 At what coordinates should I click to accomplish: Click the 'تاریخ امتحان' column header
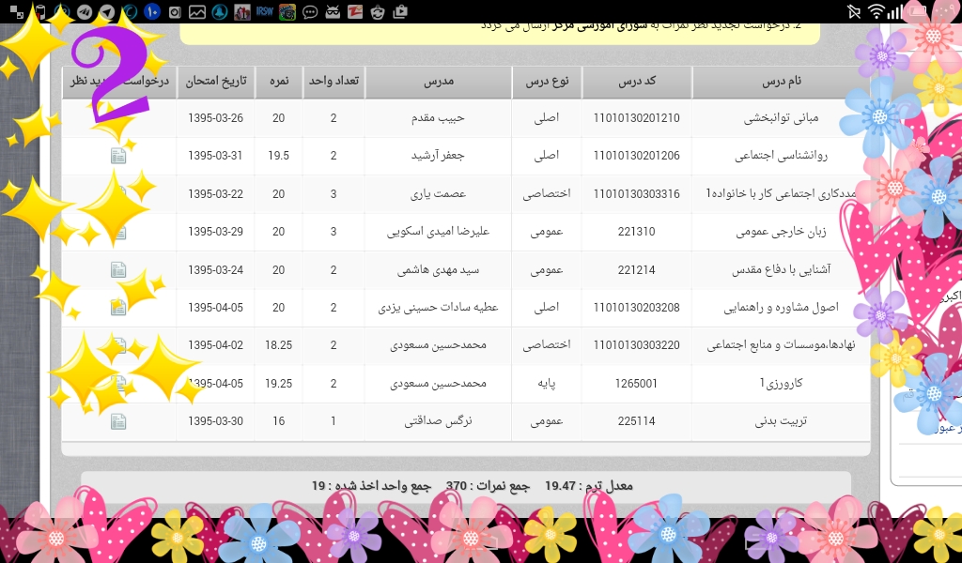pyautogui.click(x=215, y=82)
